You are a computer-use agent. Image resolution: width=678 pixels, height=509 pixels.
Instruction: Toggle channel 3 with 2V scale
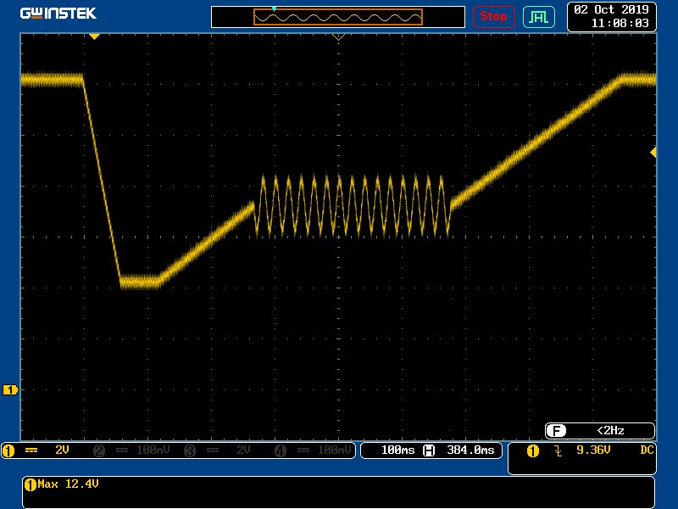(220, 450)
